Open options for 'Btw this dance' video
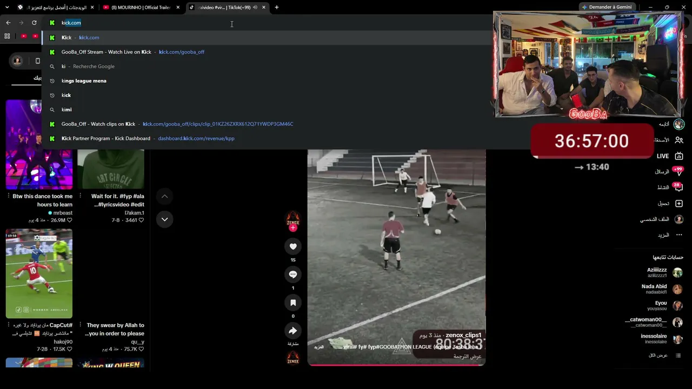This screenshot has width=692, height=389. click(8, 196)
